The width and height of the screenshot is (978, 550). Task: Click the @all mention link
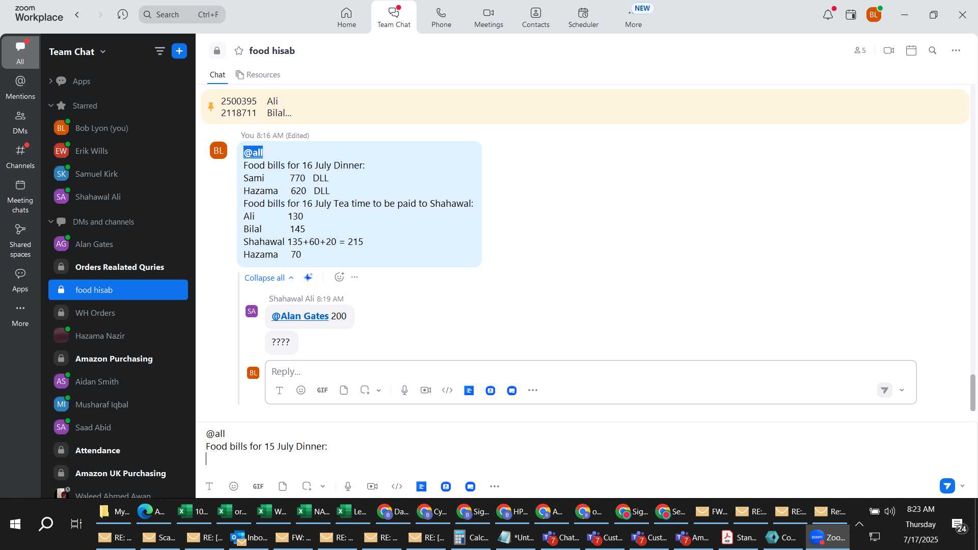(253, 152)
